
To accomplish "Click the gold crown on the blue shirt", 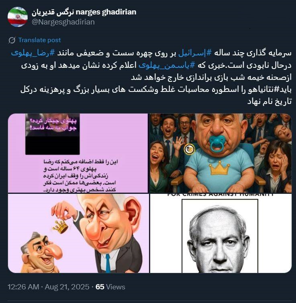I will click(219, 168).
